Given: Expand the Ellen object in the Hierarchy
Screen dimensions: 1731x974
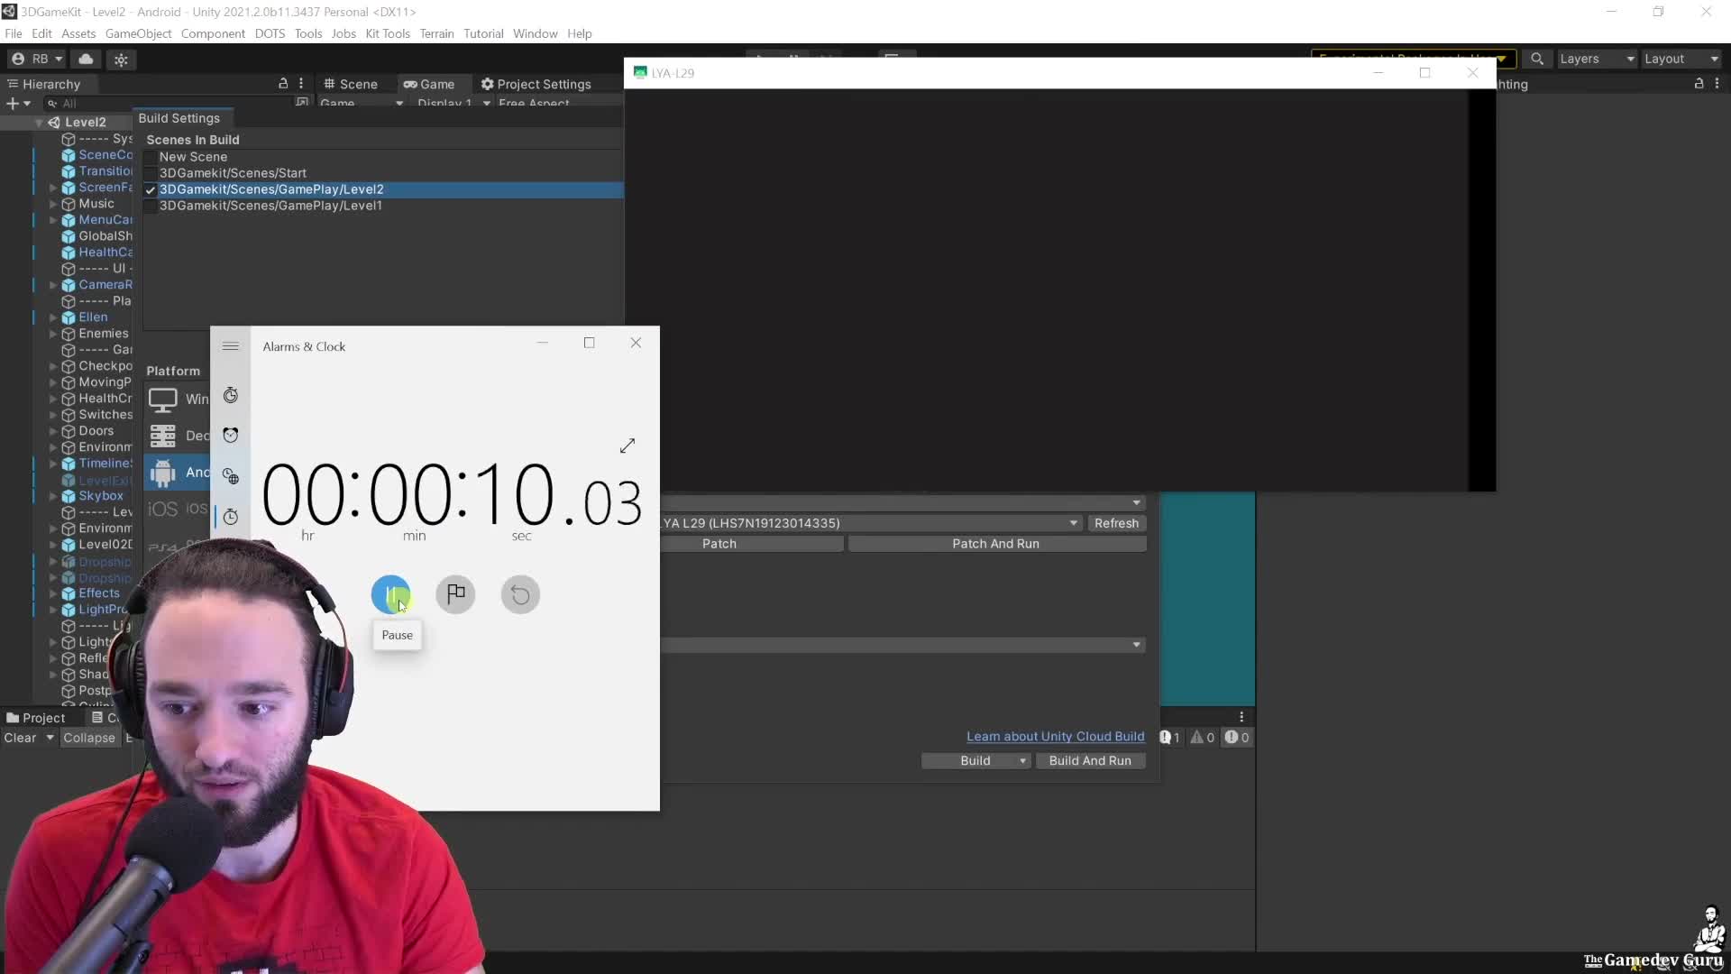Looking at the screenshot, I should tap(54, 317).
